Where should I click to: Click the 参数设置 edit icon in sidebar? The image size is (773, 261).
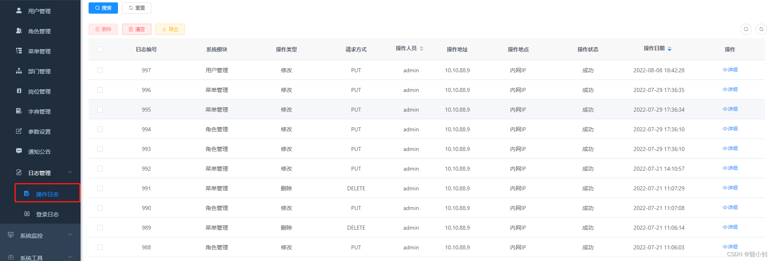click(19, 131)
